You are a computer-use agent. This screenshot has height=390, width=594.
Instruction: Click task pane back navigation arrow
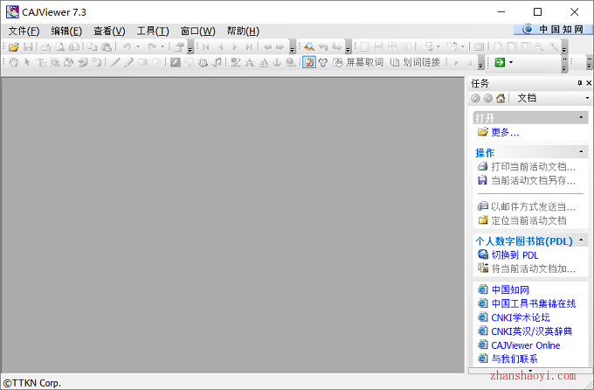pos(475,98)
